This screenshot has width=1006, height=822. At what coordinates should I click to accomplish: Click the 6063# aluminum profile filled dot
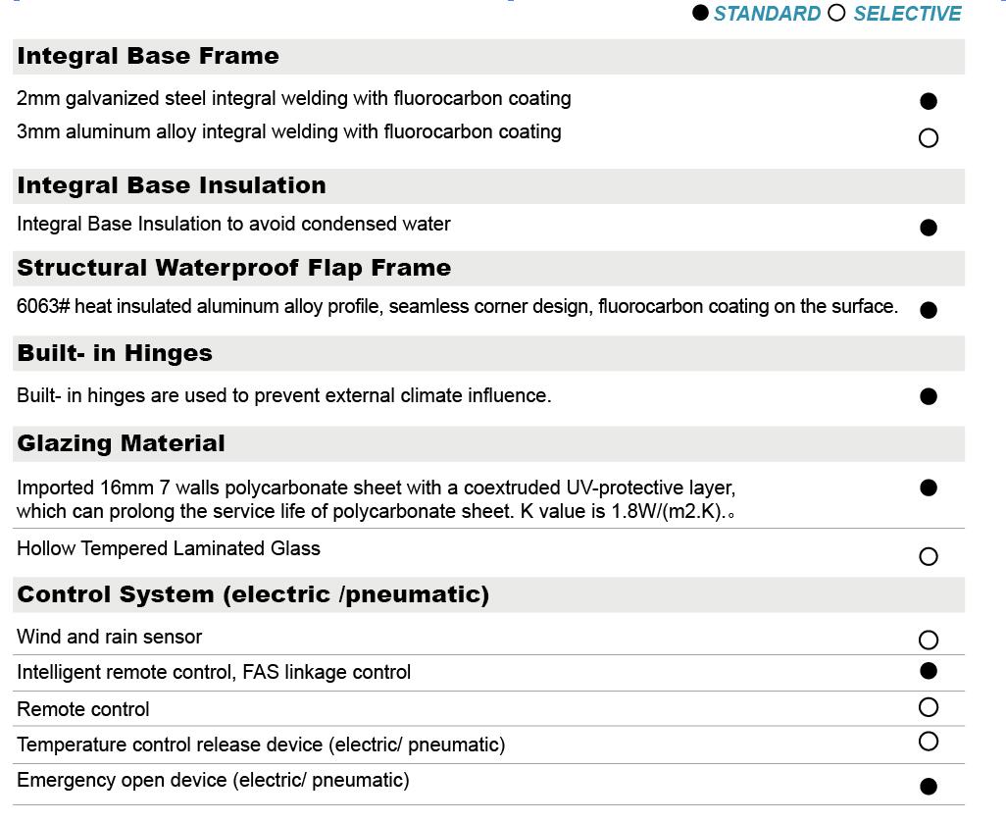pos(929,310)
